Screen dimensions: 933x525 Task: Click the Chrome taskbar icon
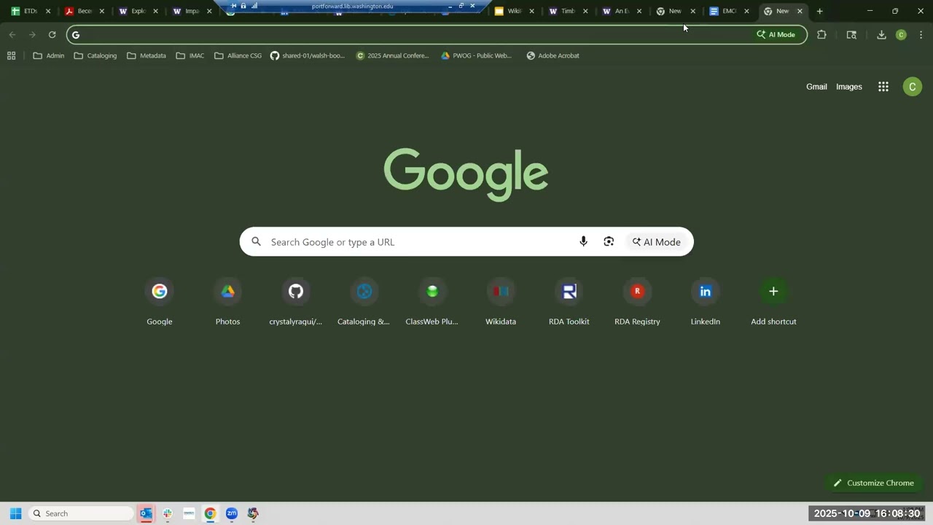pos(210,513)
